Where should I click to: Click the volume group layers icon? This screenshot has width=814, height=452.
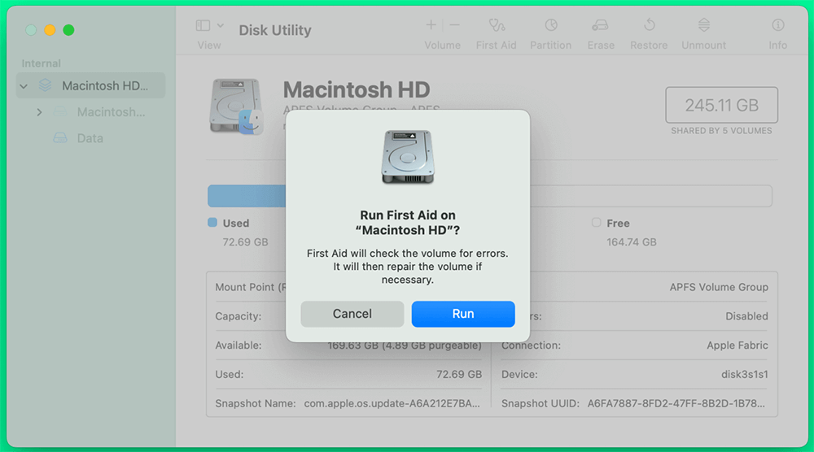click(x=45, y=85)
